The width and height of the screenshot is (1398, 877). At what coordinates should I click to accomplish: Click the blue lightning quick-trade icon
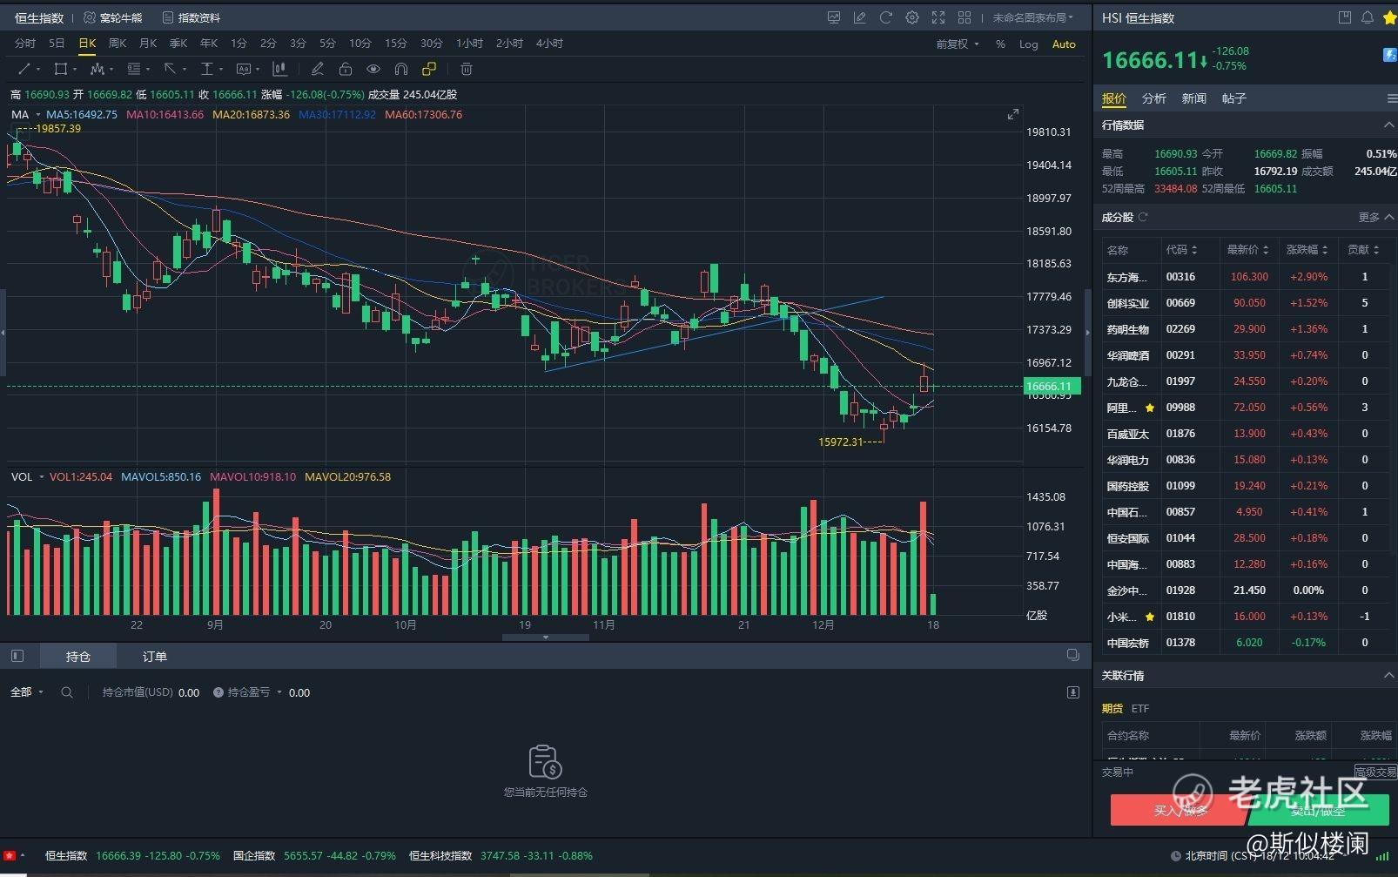[1390, 55]
